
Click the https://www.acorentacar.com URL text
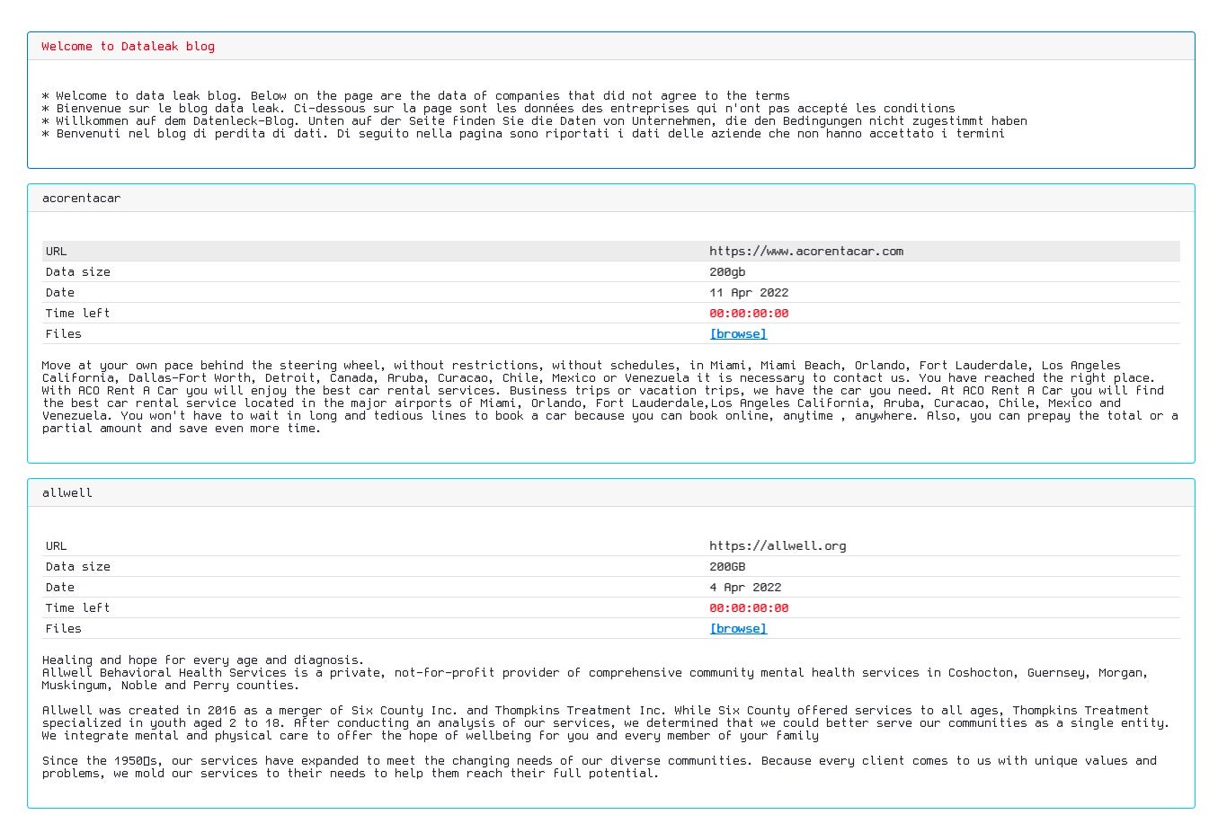[805, 252]
